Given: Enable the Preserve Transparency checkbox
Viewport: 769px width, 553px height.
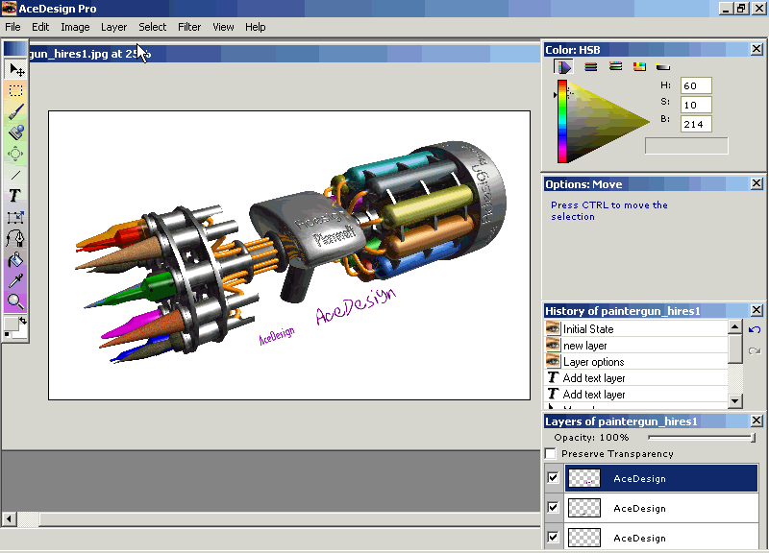Looking at the screenshot, I should [x=551, y=453].
